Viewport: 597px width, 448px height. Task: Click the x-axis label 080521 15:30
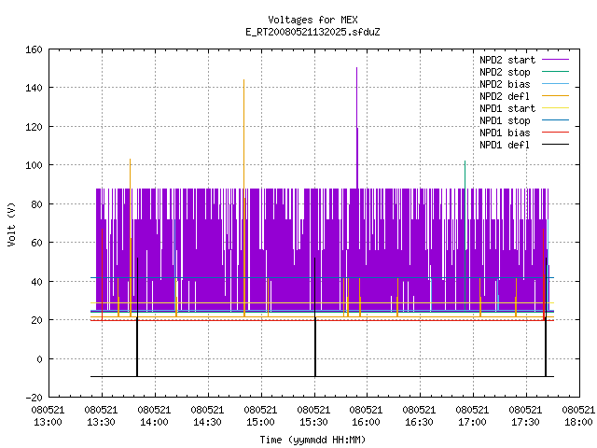click(x=313, y=415)
